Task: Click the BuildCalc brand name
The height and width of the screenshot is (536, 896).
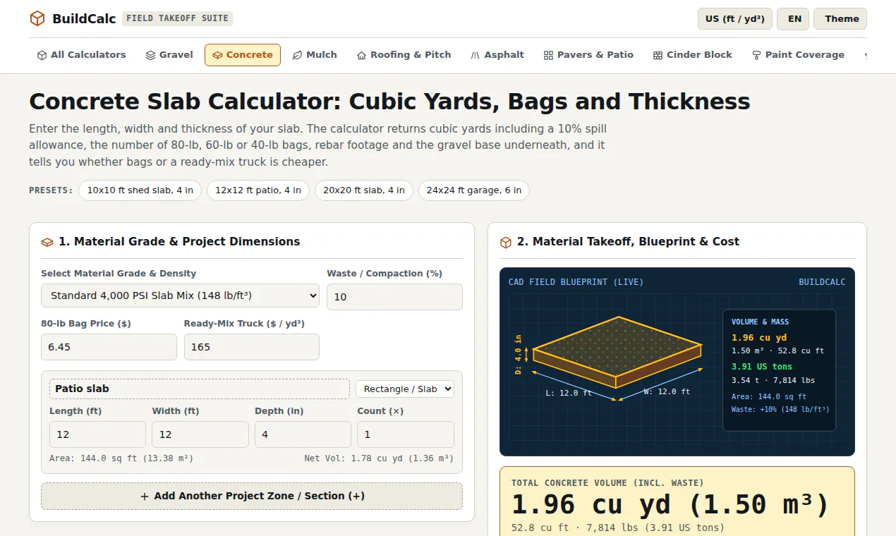Action: [x=84, y=19]
